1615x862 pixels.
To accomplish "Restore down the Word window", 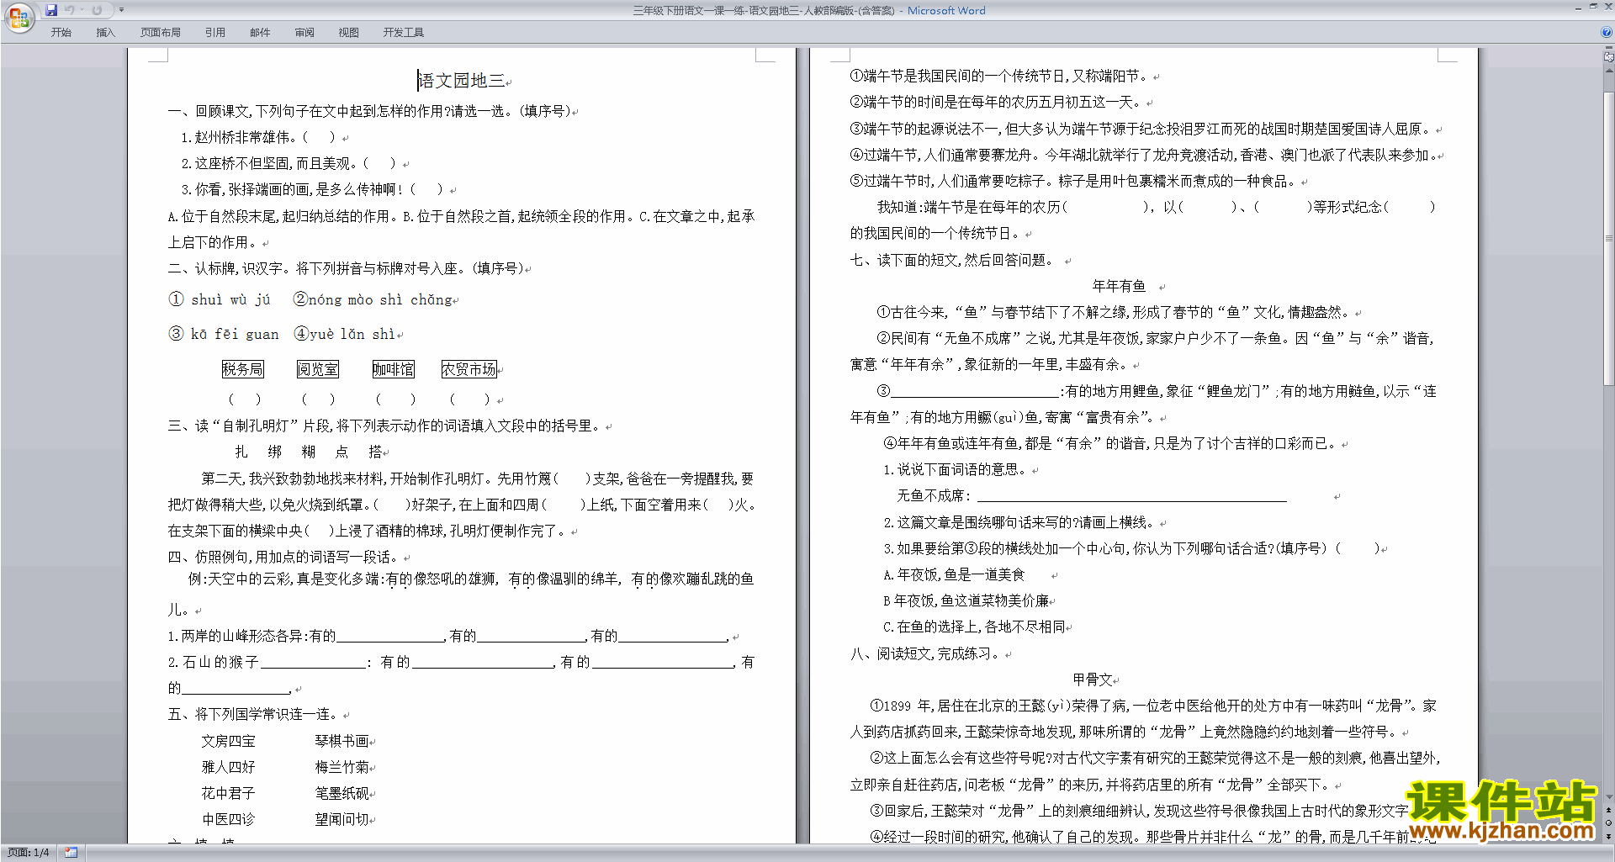I will click(1593, 7).
